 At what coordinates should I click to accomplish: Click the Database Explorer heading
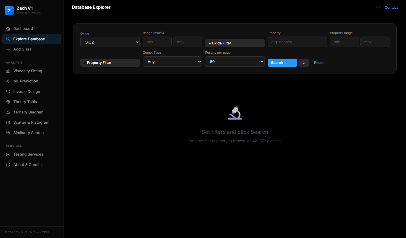(91, 7)
